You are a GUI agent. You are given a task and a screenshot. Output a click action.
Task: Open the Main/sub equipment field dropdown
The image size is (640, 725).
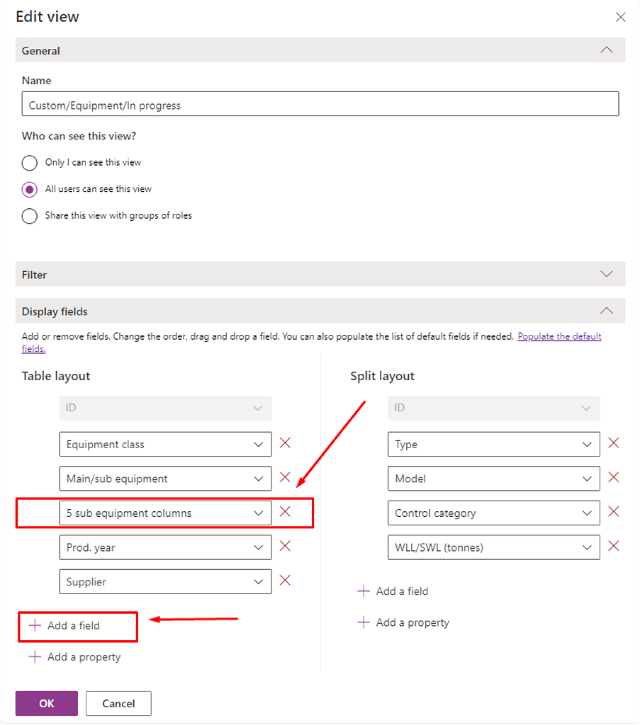click(259, 479)
